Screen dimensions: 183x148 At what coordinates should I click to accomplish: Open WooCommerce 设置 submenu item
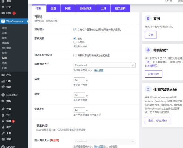tap(4, 58)
